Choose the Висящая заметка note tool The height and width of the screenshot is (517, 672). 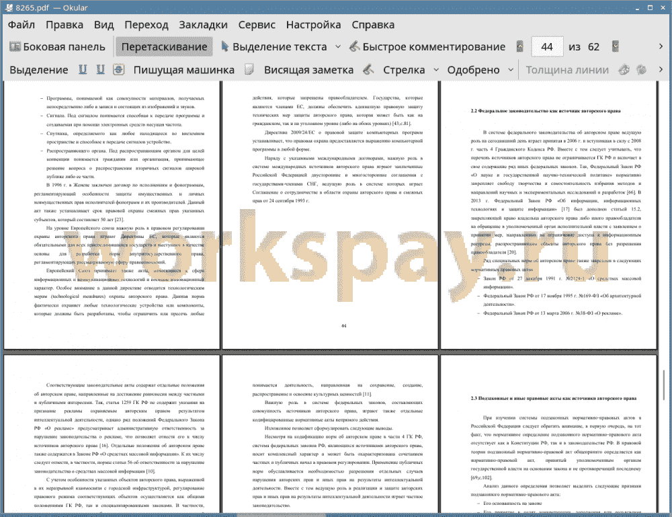pyautogui.click(x=308, y=70)
